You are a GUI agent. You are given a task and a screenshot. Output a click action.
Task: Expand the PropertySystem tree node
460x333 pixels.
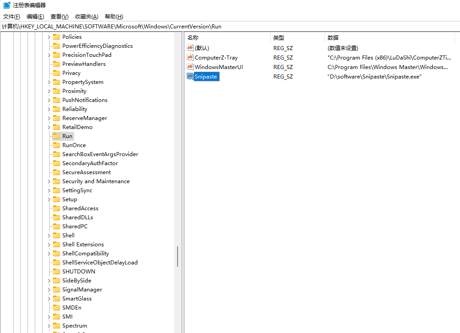click(49, 82)
